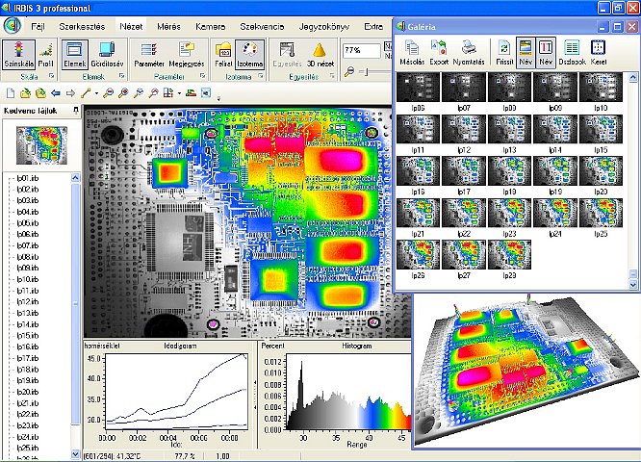Click Galéria scrollbar down arrow
This screenshot has height=462, width=641.
point(633,284)
